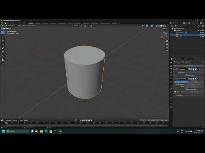
Task: Open the Object Mode dropdown
Action: (11, 25)
